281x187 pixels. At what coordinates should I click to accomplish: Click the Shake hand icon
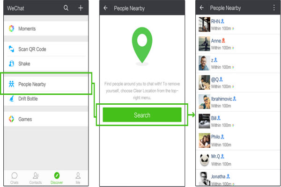11,64
